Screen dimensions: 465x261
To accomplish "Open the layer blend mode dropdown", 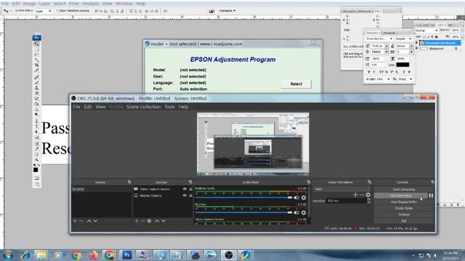I will click(x=426, y=30).
